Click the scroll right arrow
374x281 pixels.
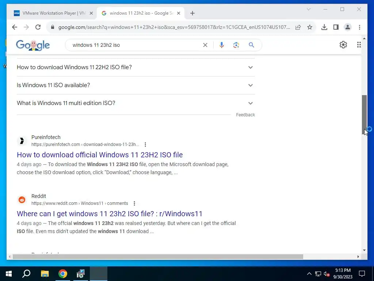pos(358,257)
